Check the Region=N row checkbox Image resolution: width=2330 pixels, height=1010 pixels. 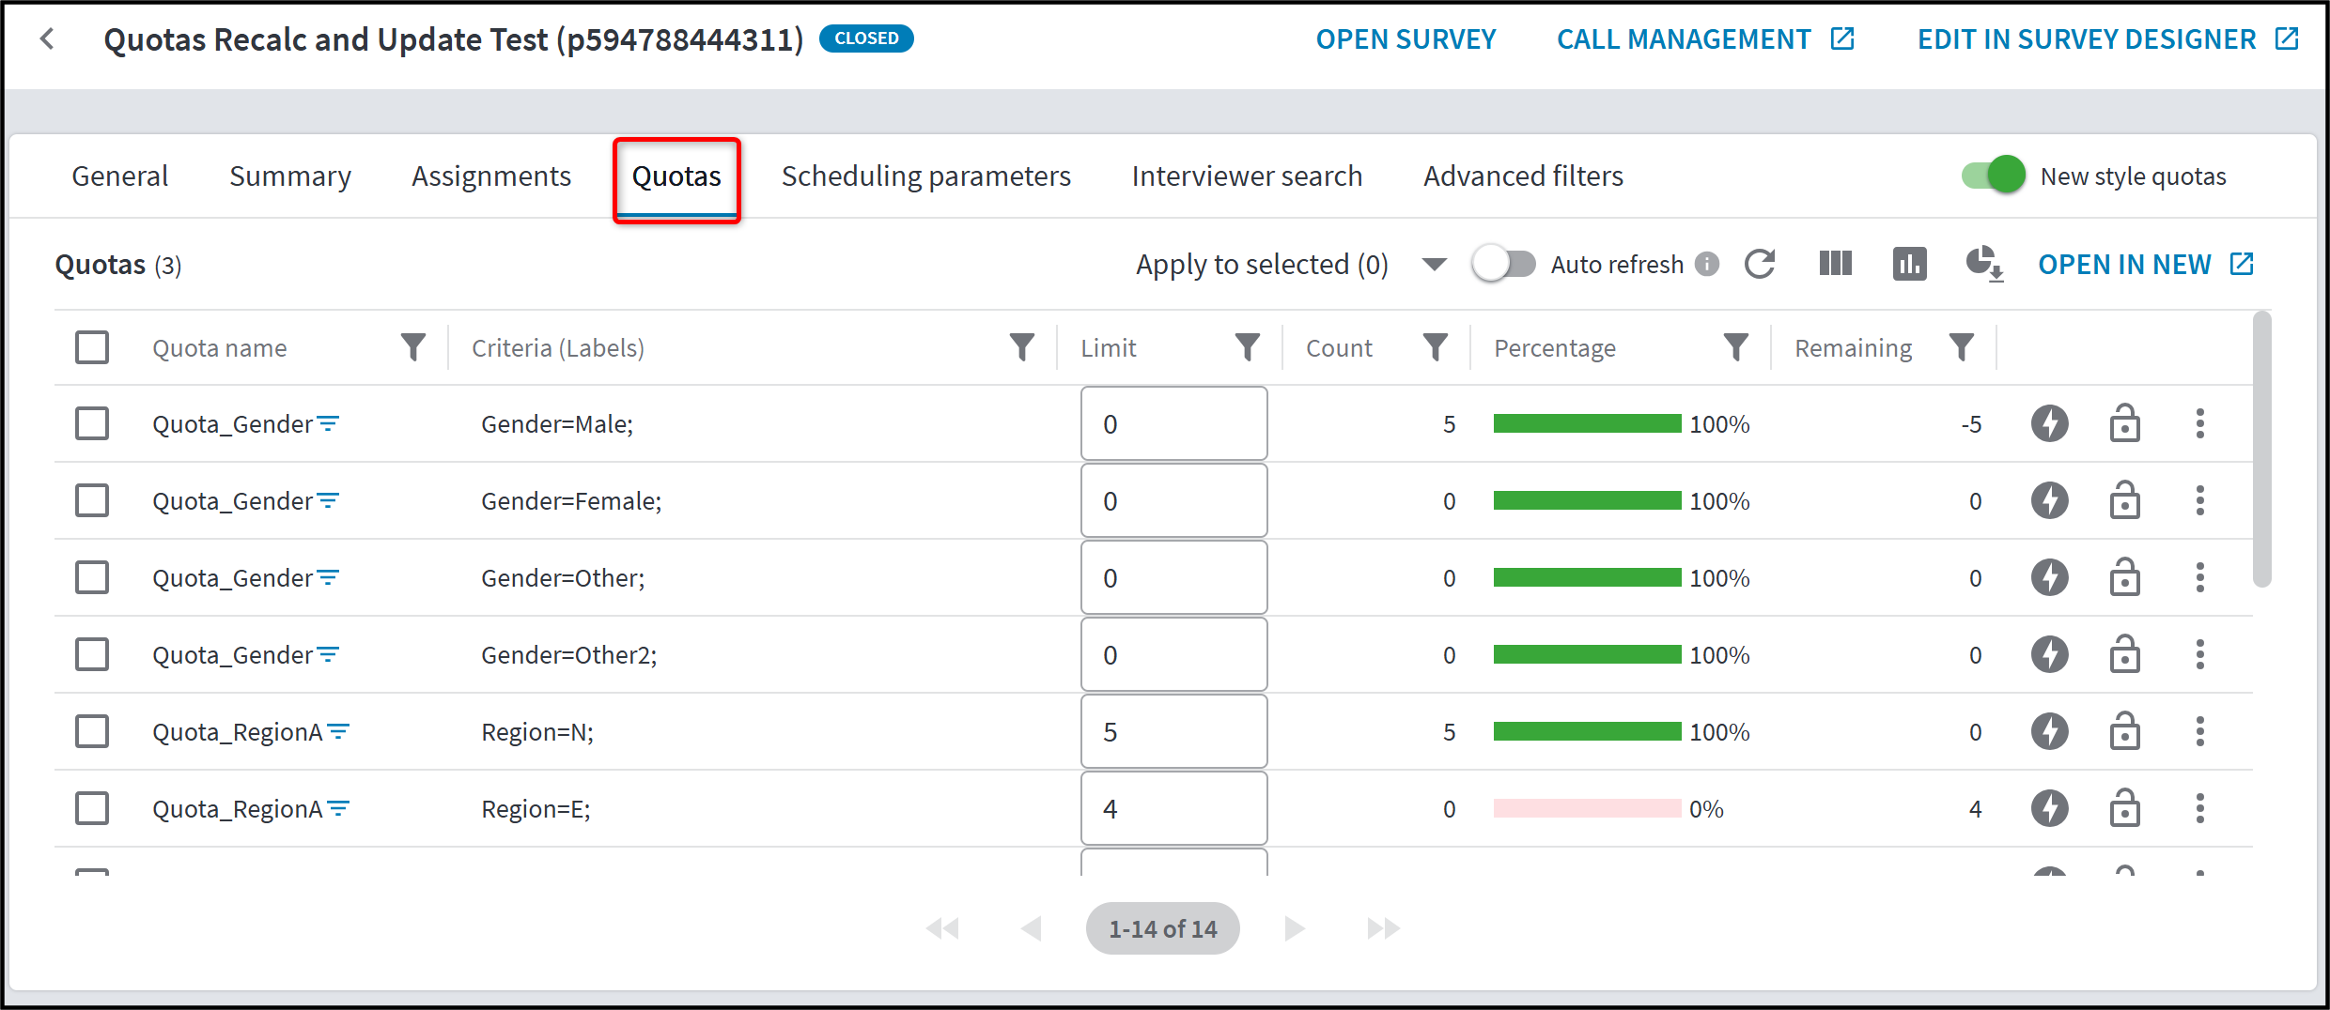point(92,731)
